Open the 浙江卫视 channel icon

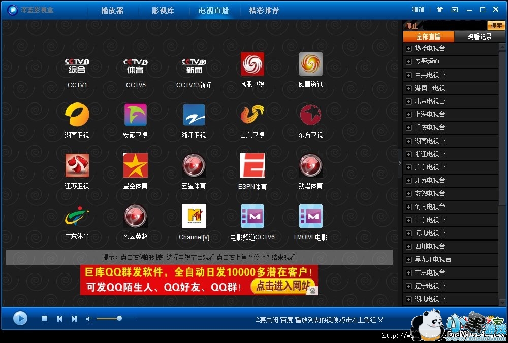click(194, 114)
